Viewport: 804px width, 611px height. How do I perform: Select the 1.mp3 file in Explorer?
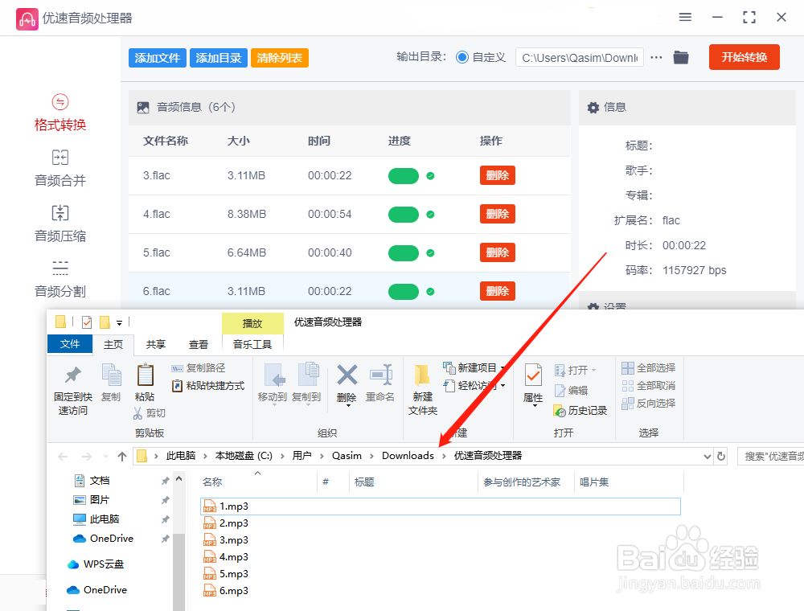pos(440,506)
